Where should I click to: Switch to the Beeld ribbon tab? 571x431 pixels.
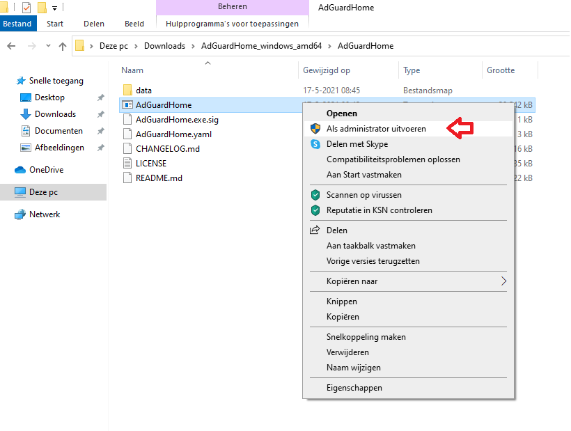pyautogui.click(x=134, y=24)
